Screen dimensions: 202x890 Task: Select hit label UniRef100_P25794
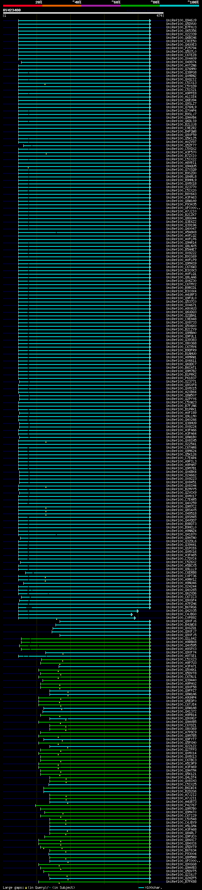[181, 48]
